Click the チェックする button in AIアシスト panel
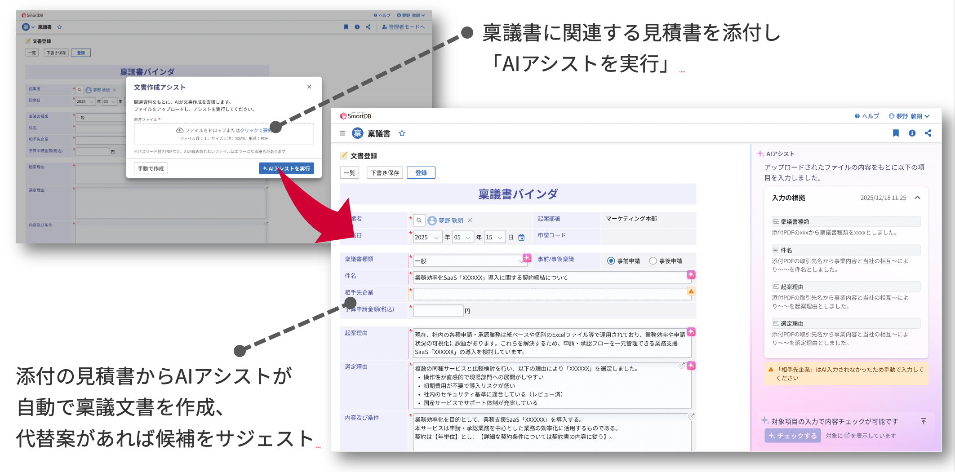The width and height of the screenshot is (955, 472). (792, 435)
